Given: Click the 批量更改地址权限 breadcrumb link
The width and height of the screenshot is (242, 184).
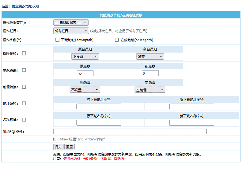Looking at the screenshot, I should [x=25, y=6].
